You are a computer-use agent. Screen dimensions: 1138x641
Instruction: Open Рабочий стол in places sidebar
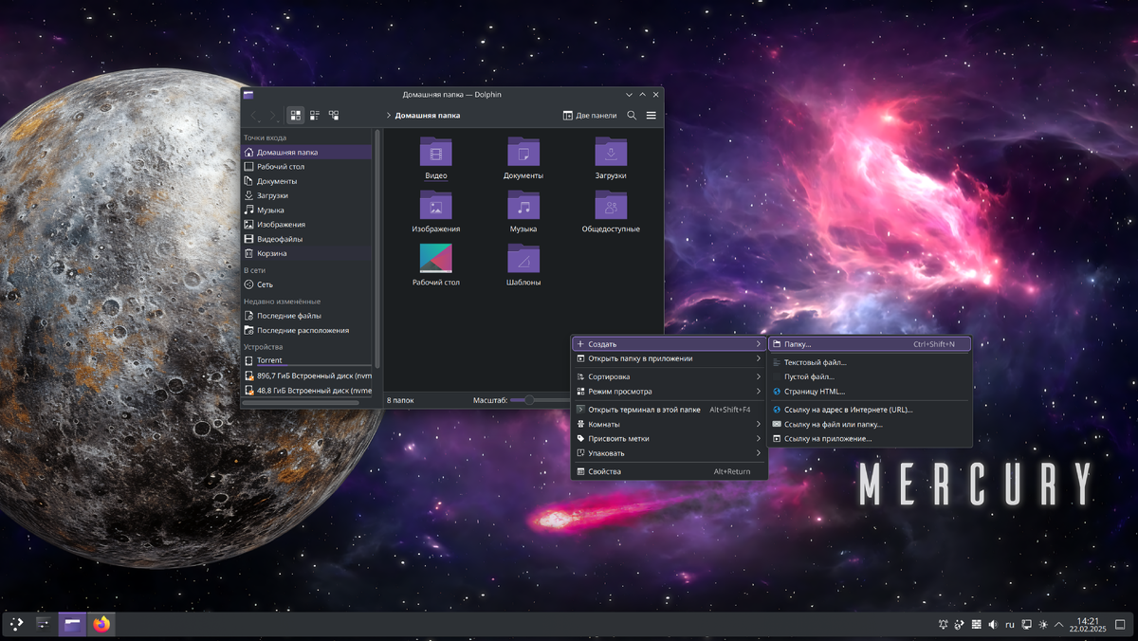[307, 166]
